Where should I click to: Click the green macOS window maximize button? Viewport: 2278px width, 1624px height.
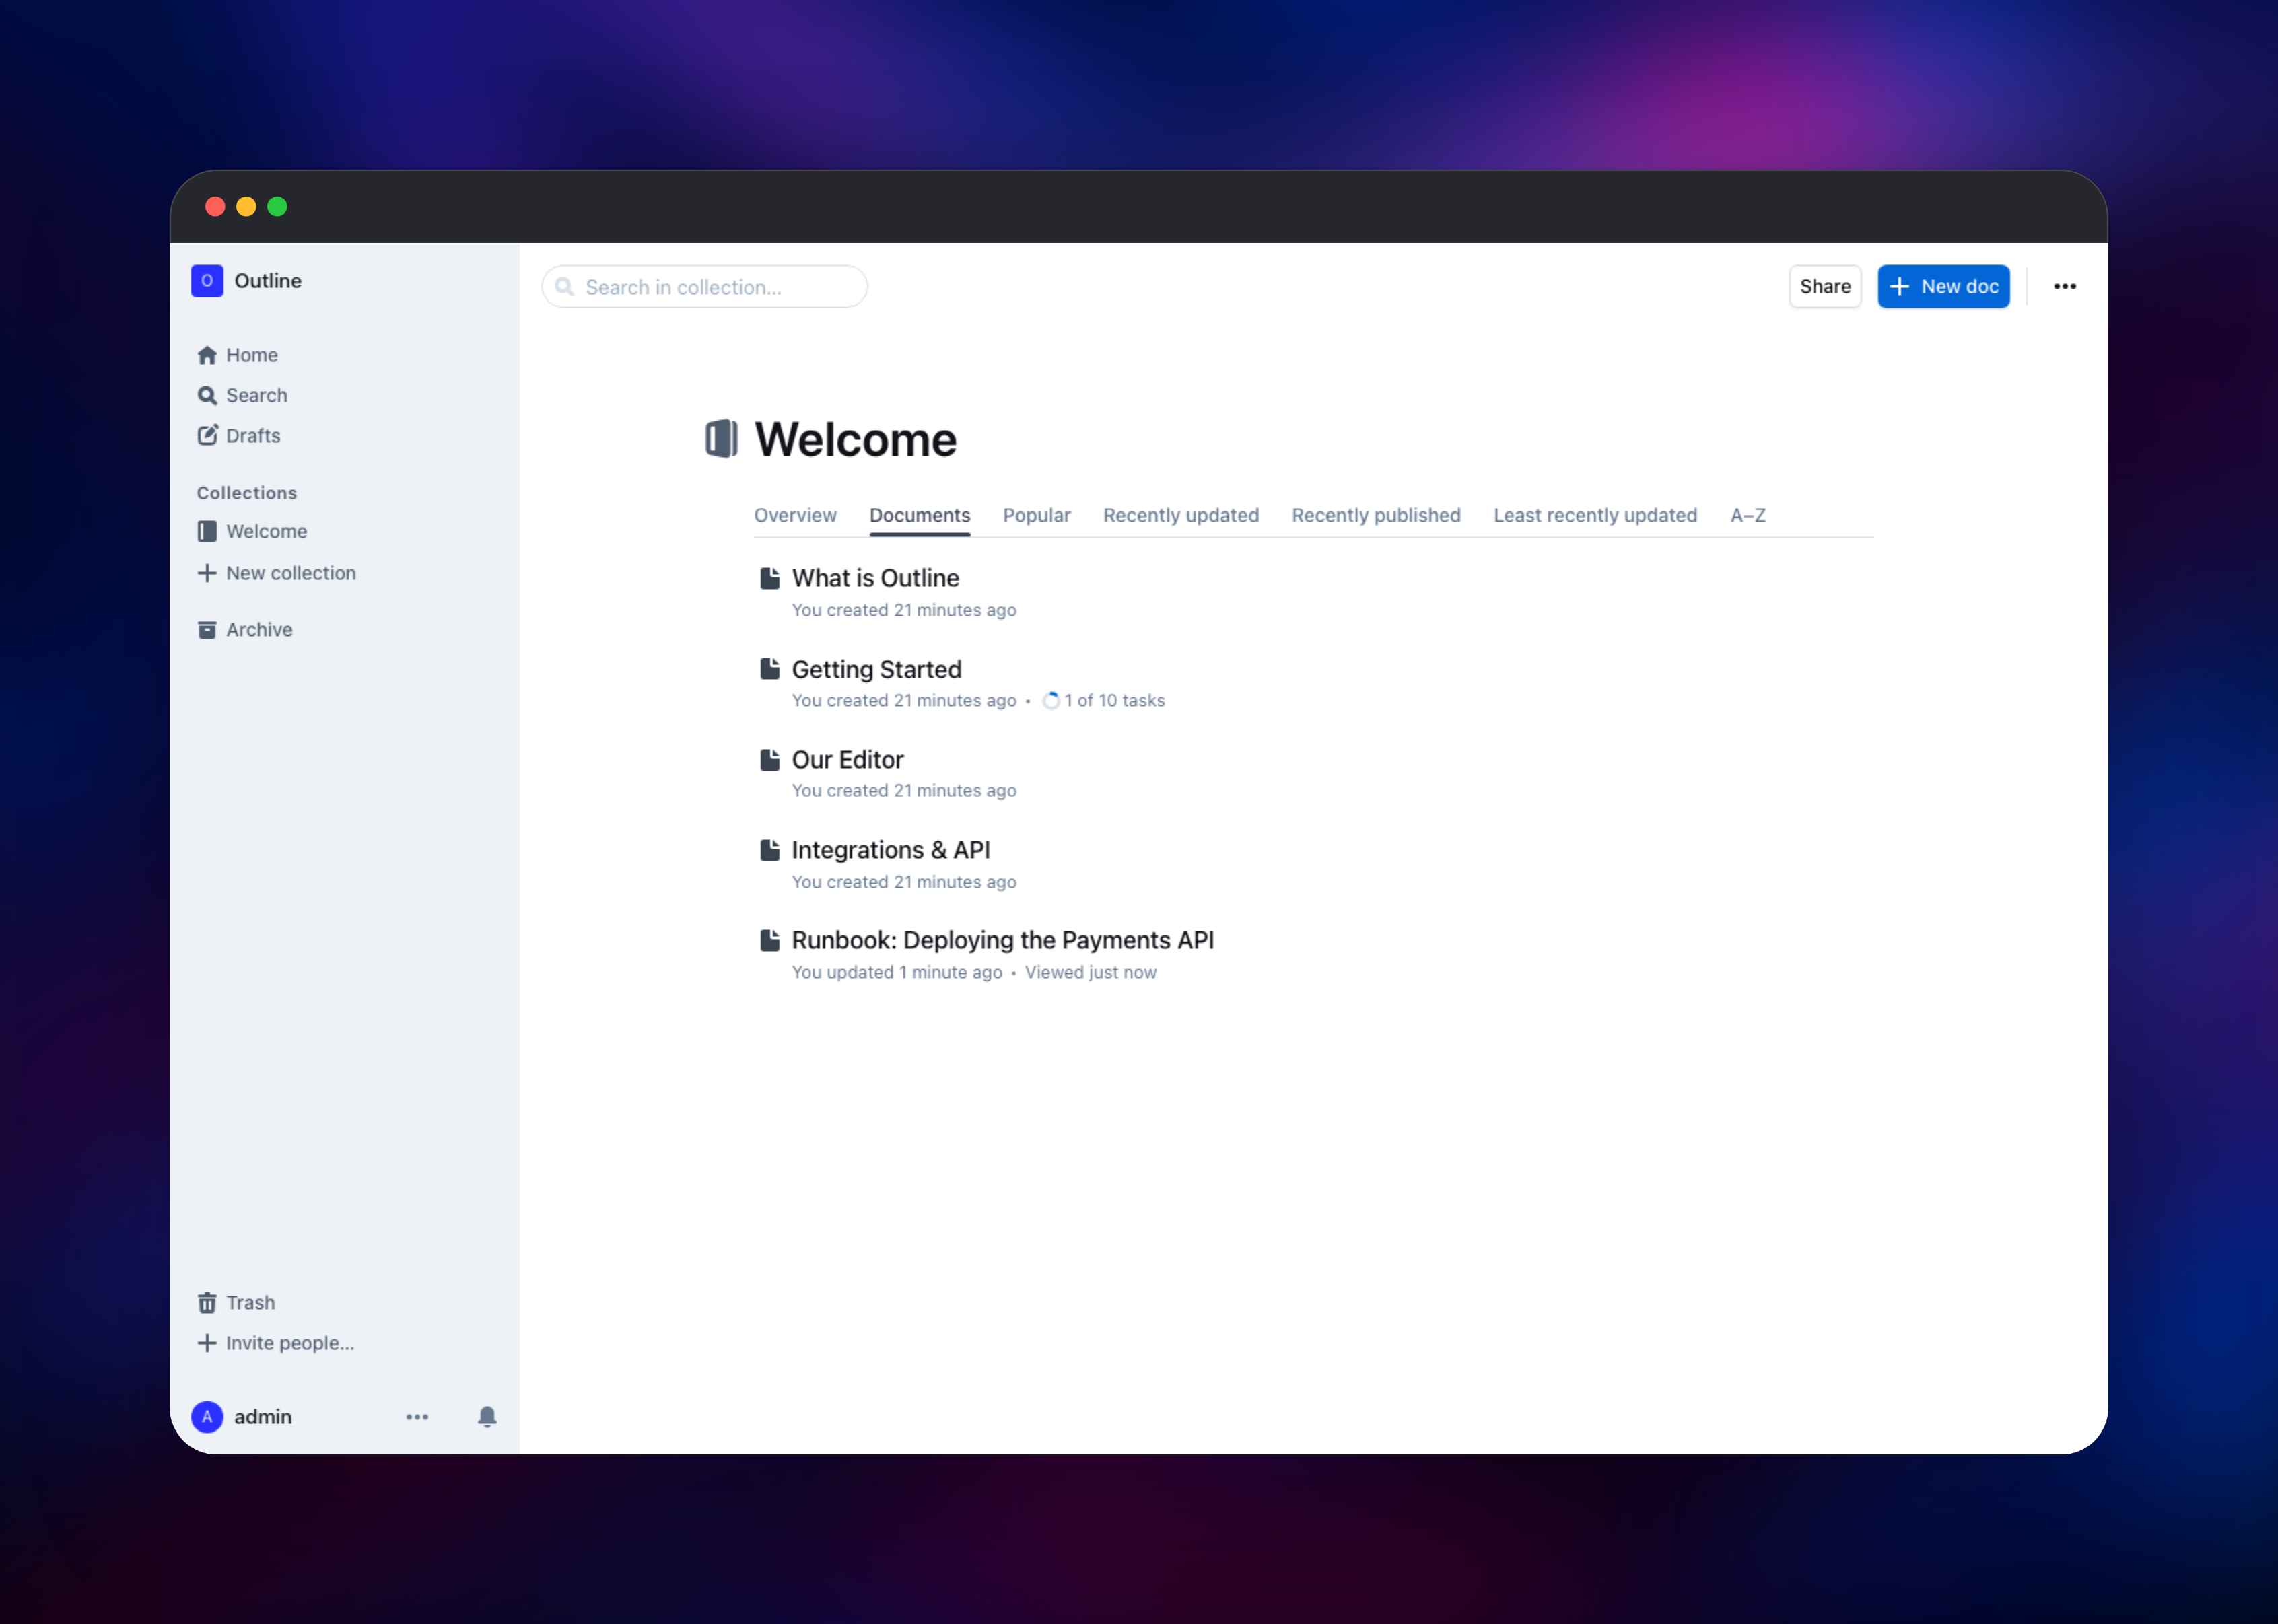277,206
